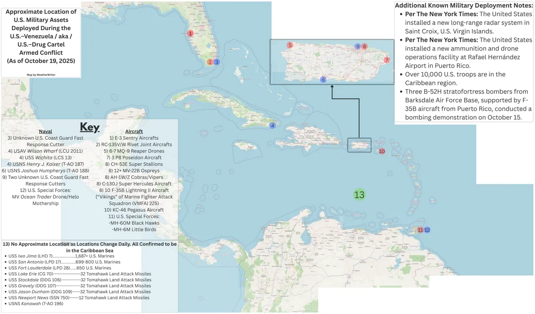535x314 pixels.
Task: Click '8) 10 F-35B Lightning II Aircraft'
Action: (x=134, y=190)
